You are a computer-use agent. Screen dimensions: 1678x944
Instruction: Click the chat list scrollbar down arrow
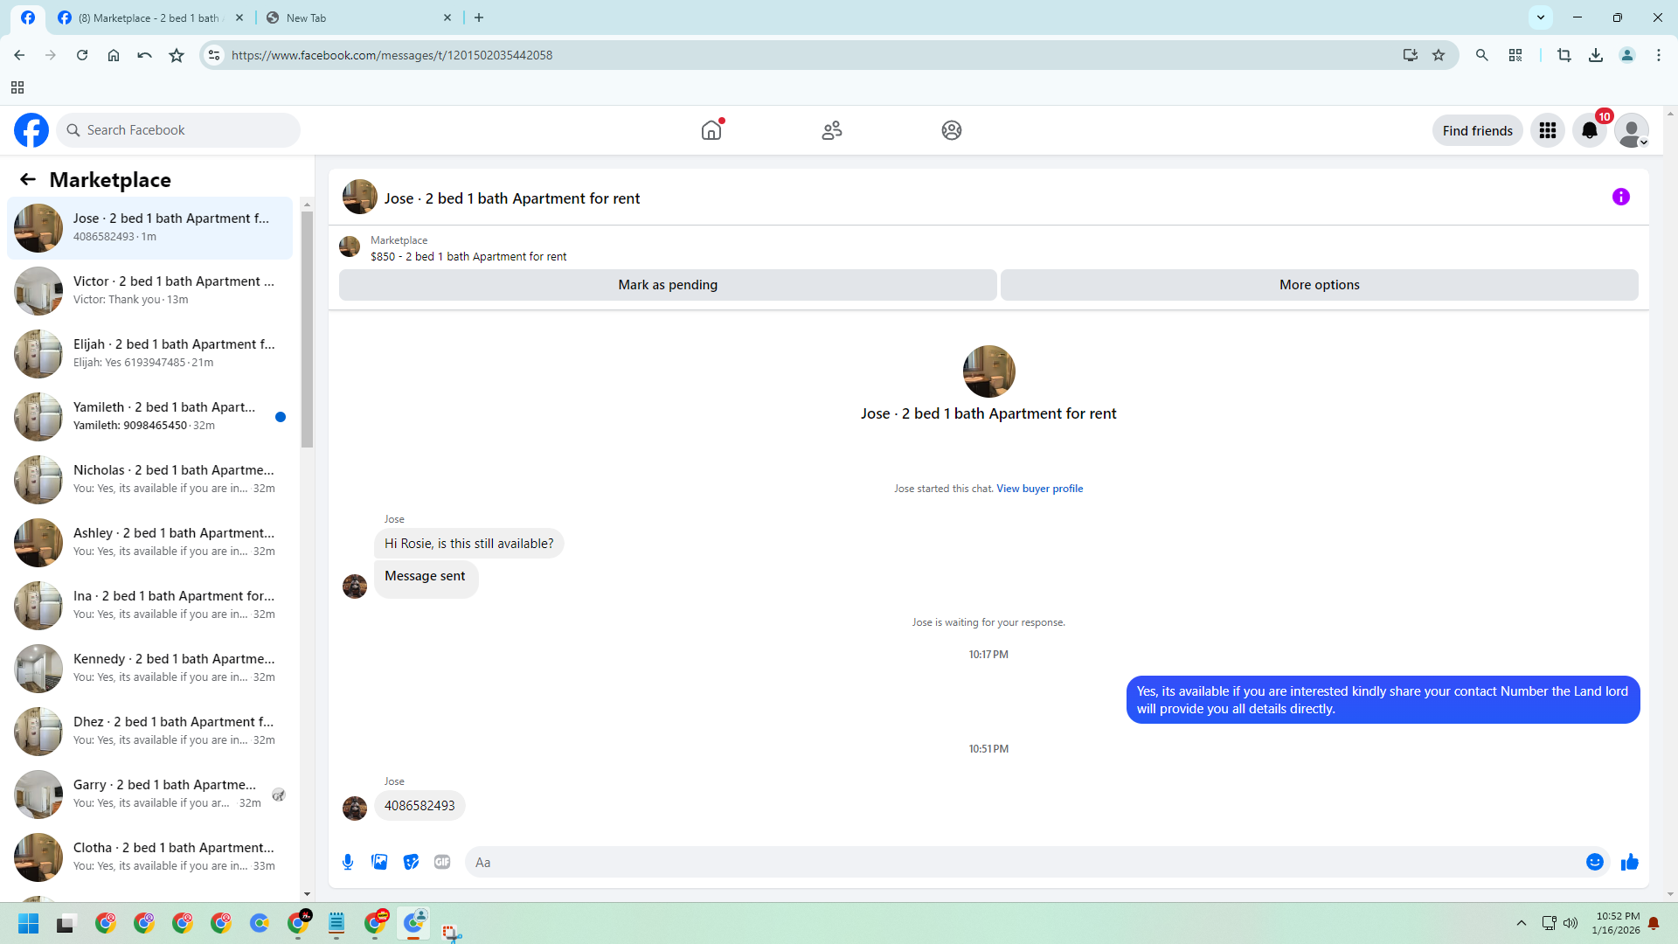(x=307, y=893)
